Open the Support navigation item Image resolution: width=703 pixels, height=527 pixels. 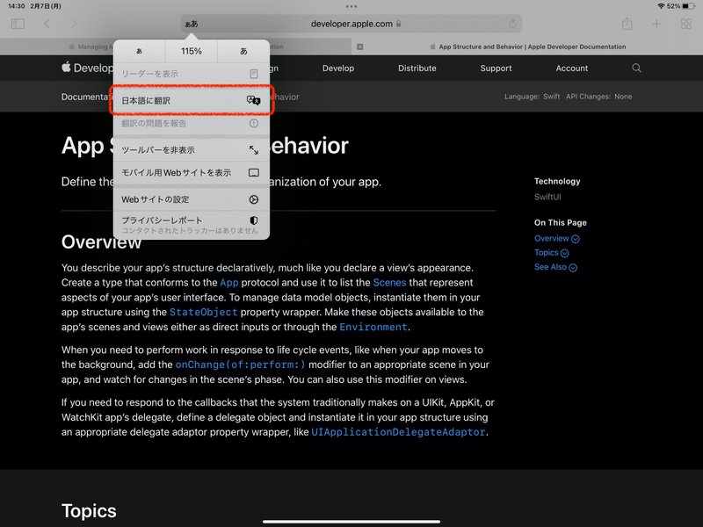496,69
